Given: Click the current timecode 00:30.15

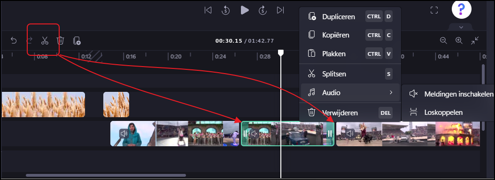Looking at the screenshot, I should click(229, 41).
